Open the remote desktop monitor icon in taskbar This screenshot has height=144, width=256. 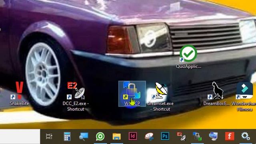(213, 136)
